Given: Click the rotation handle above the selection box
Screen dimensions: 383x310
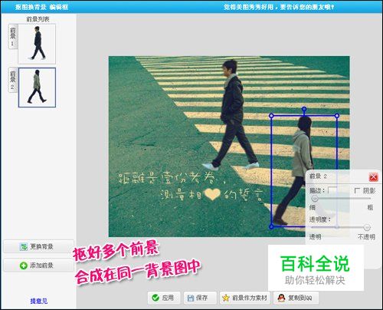Looking at the screenshot, I should tap(304, 109).
